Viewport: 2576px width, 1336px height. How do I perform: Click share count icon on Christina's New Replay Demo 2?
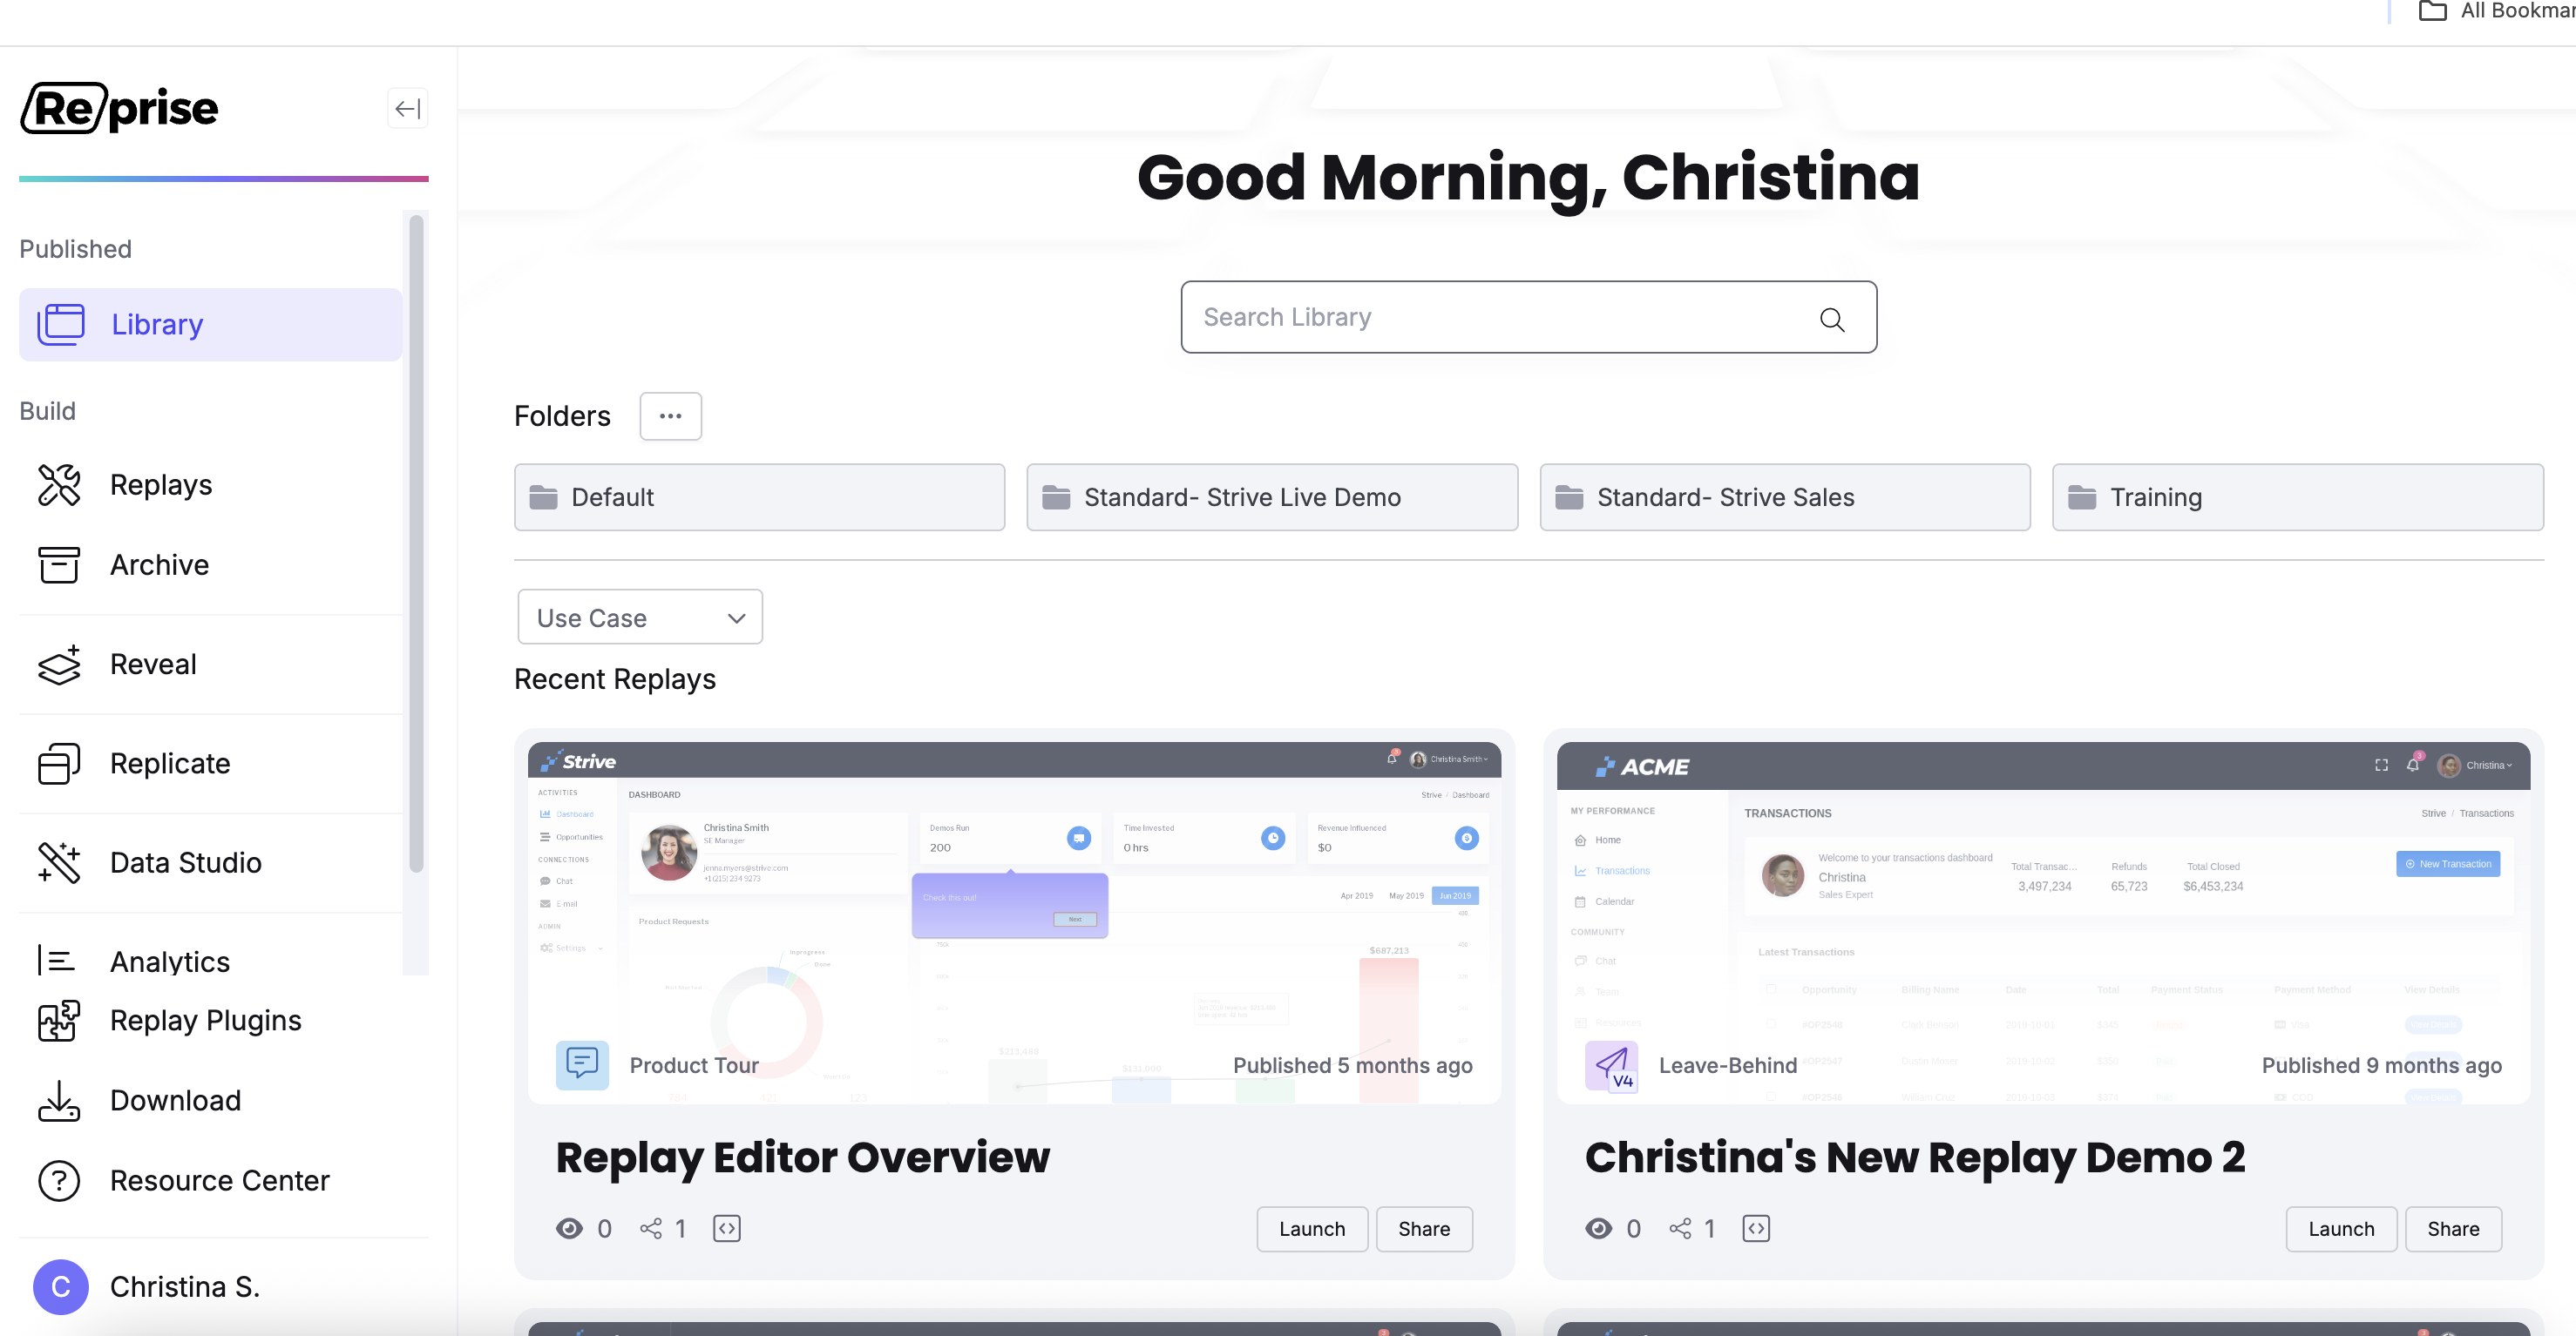click(1680, 1228)
